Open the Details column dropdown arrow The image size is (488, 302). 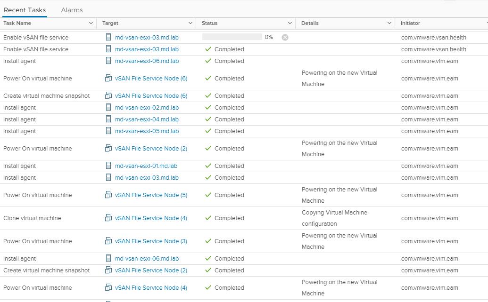pos(389,23)
